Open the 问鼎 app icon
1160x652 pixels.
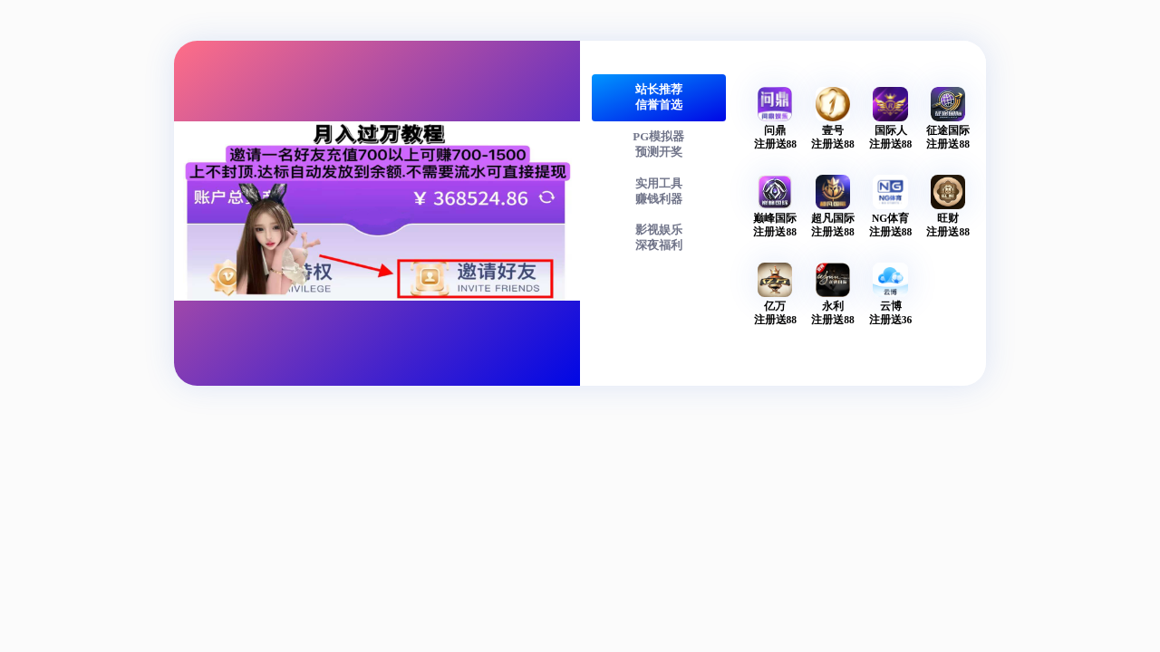(x=775, y=104)
